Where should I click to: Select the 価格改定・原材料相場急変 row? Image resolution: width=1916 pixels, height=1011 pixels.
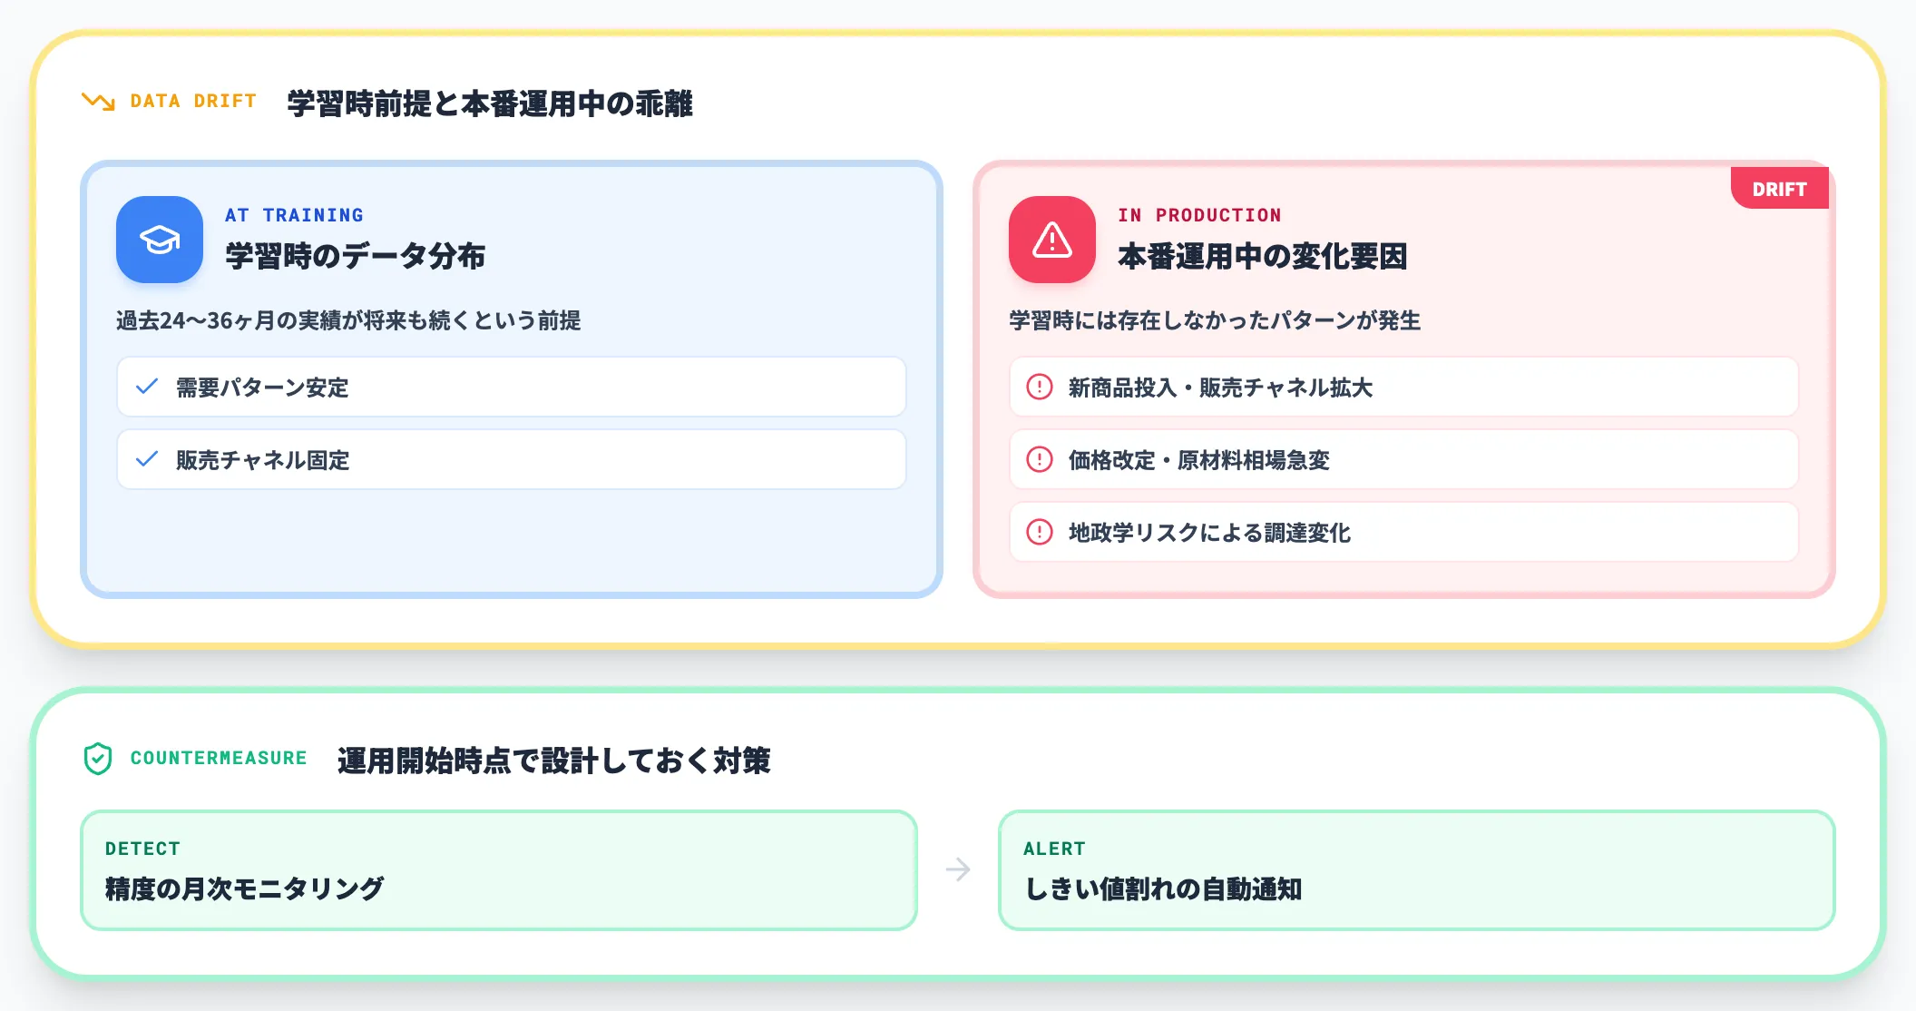click(1404, 459)
